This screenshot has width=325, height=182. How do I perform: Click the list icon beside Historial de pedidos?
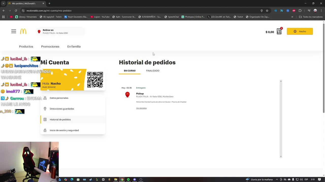[x=45, y=120]
